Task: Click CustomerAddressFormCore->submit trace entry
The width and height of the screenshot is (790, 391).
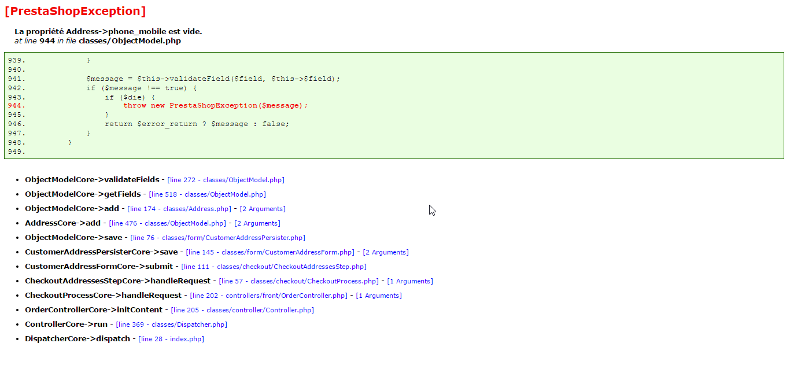Action: (x=99, y=266)
